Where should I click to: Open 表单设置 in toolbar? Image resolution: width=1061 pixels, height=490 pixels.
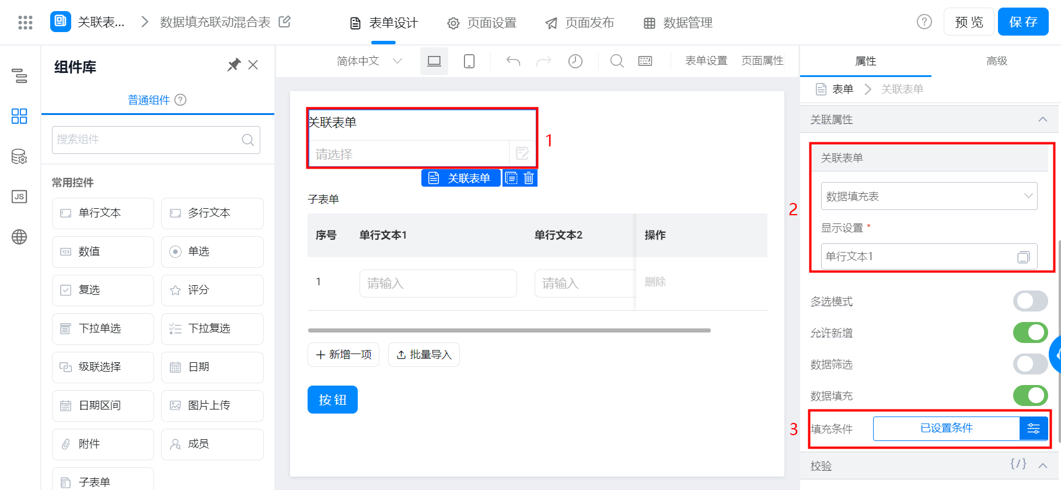[706, 61]
